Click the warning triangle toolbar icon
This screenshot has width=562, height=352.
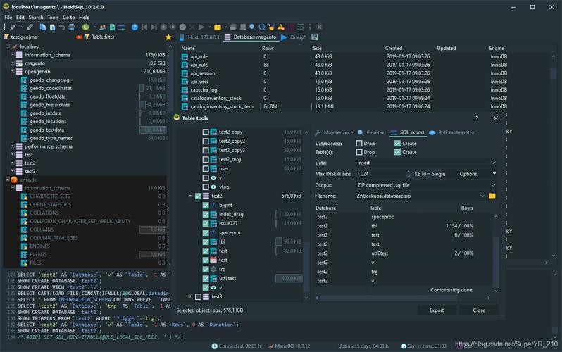point(281,27)
